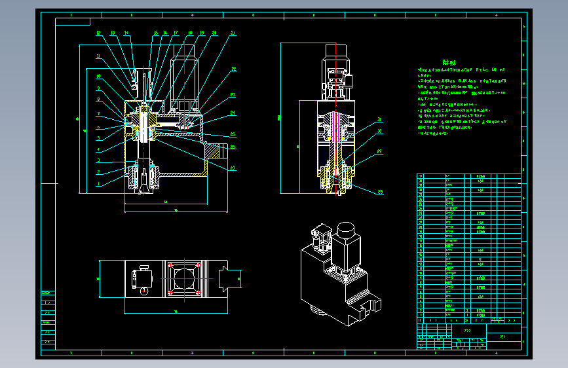Select part balloon number 4
The width and height of the screenshot is (568, 368).
(98, 149)
